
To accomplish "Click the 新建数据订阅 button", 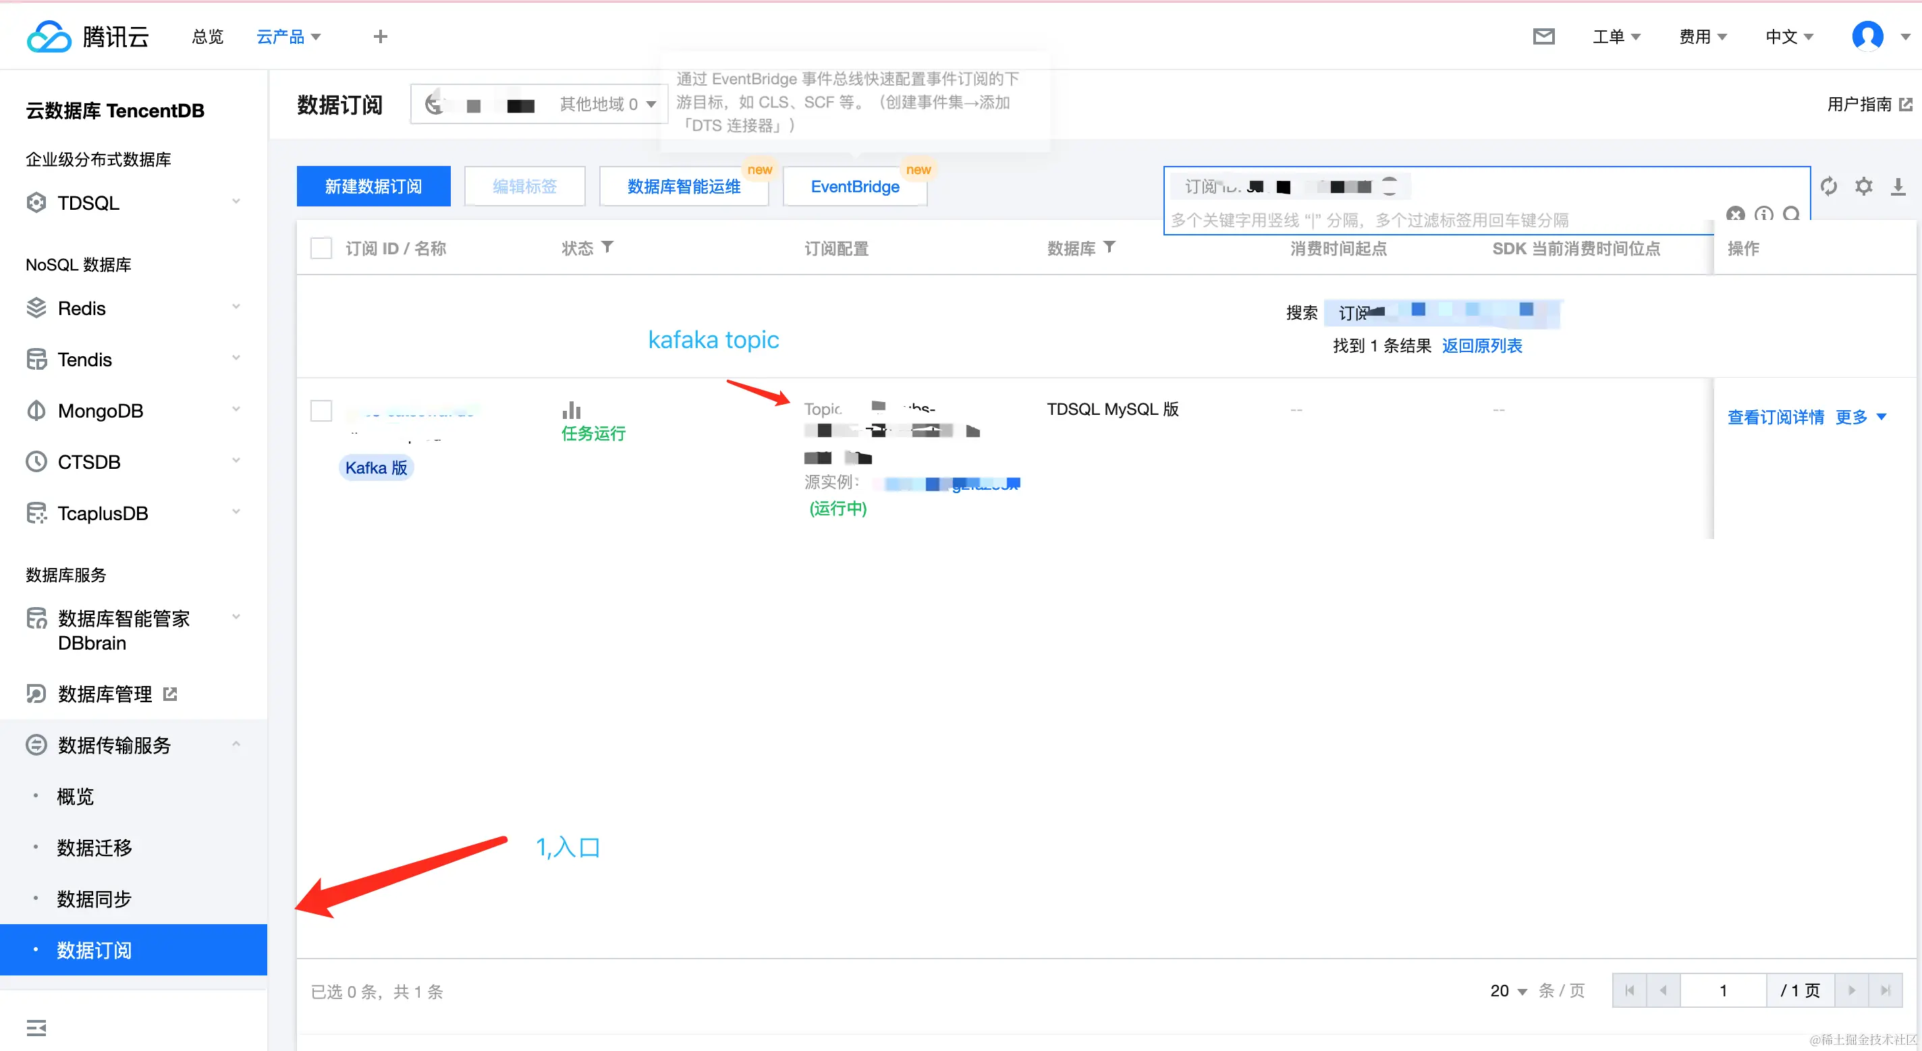I will point(373,186).
